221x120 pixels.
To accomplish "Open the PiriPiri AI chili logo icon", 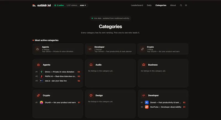I will click(x=41, y=76).
